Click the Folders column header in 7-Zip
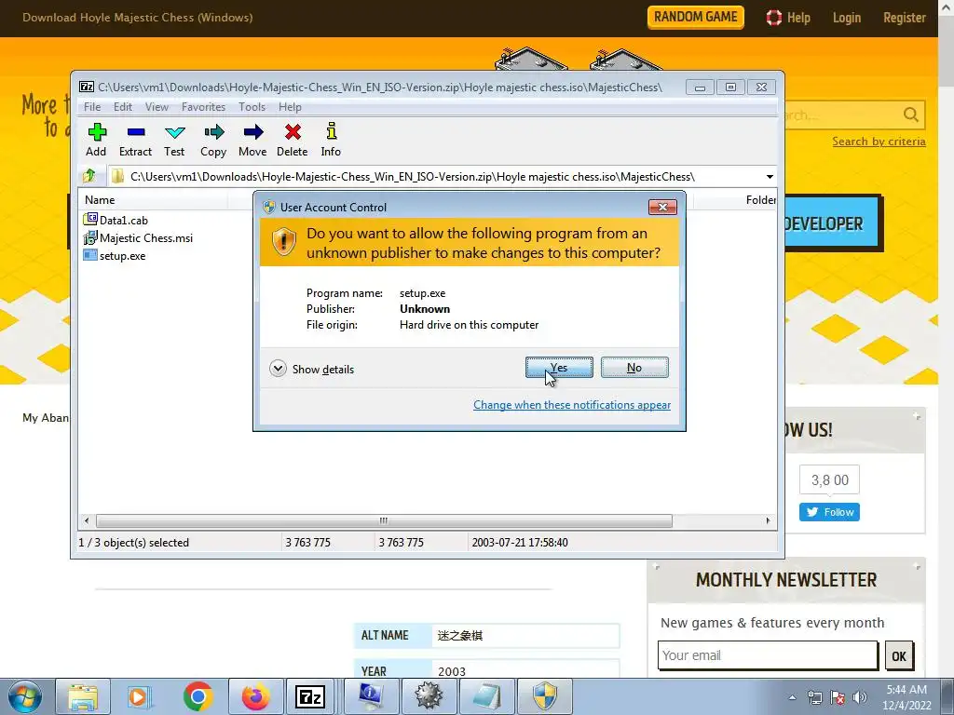This screenshot has width=954, height=715. 760,200
